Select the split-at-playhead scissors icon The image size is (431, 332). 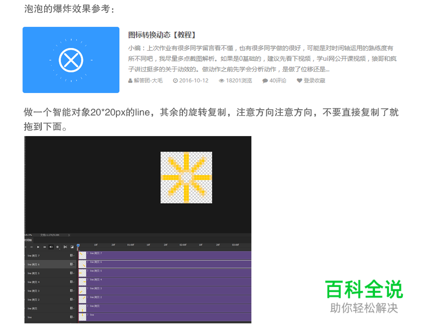[65, 247]
